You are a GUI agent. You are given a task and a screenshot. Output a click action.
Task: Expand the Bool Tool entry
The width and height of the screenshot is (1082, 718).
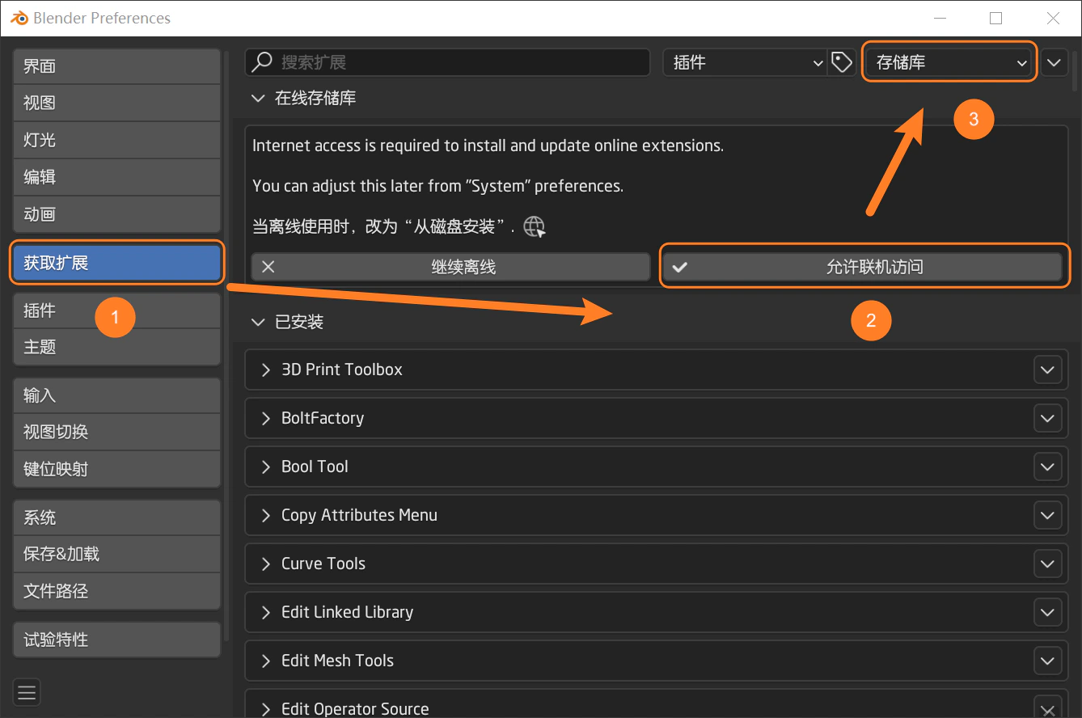[x=265, y=467]
